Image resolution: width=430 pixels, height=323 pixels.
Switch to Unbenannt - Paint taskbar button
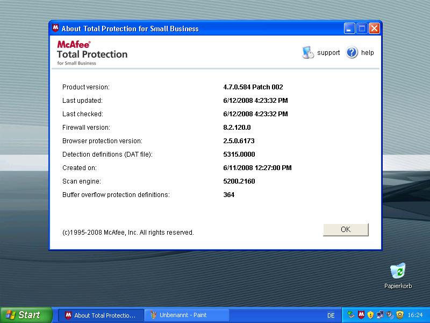(x=187, y=315)
